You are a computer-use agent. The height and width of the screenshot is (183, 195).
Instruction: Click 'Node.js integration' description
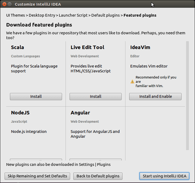pos(29,131)
